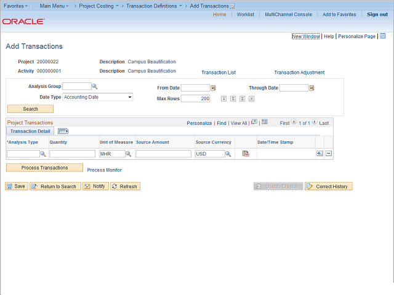The image size is (394, 295).
Task: Click the grid zoom icon next to View All
Action: (254, 122)
